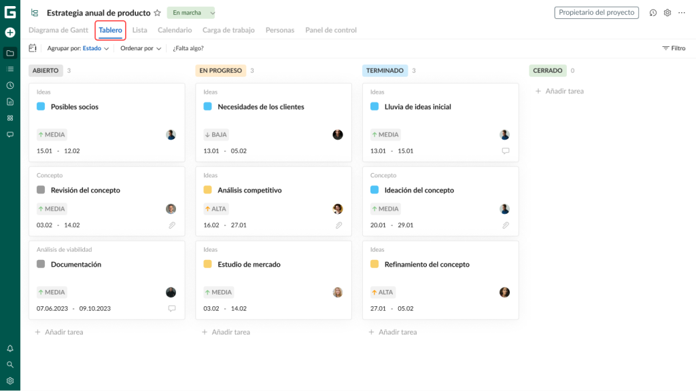Add a task under the EN PROGRESO column

tap(226, 332)
